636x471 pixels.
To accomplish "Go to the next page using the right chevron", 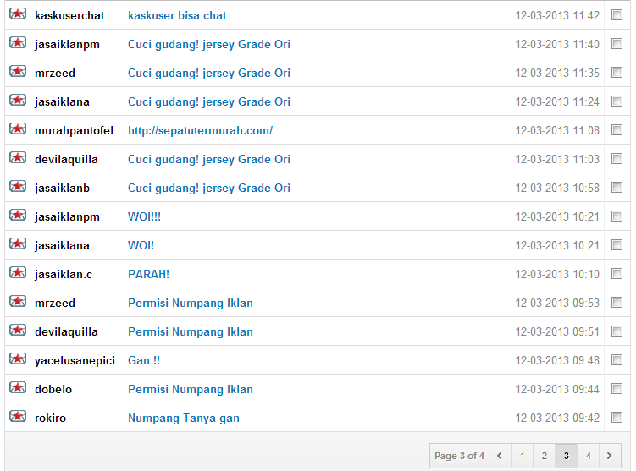I will tap(610, 456).
